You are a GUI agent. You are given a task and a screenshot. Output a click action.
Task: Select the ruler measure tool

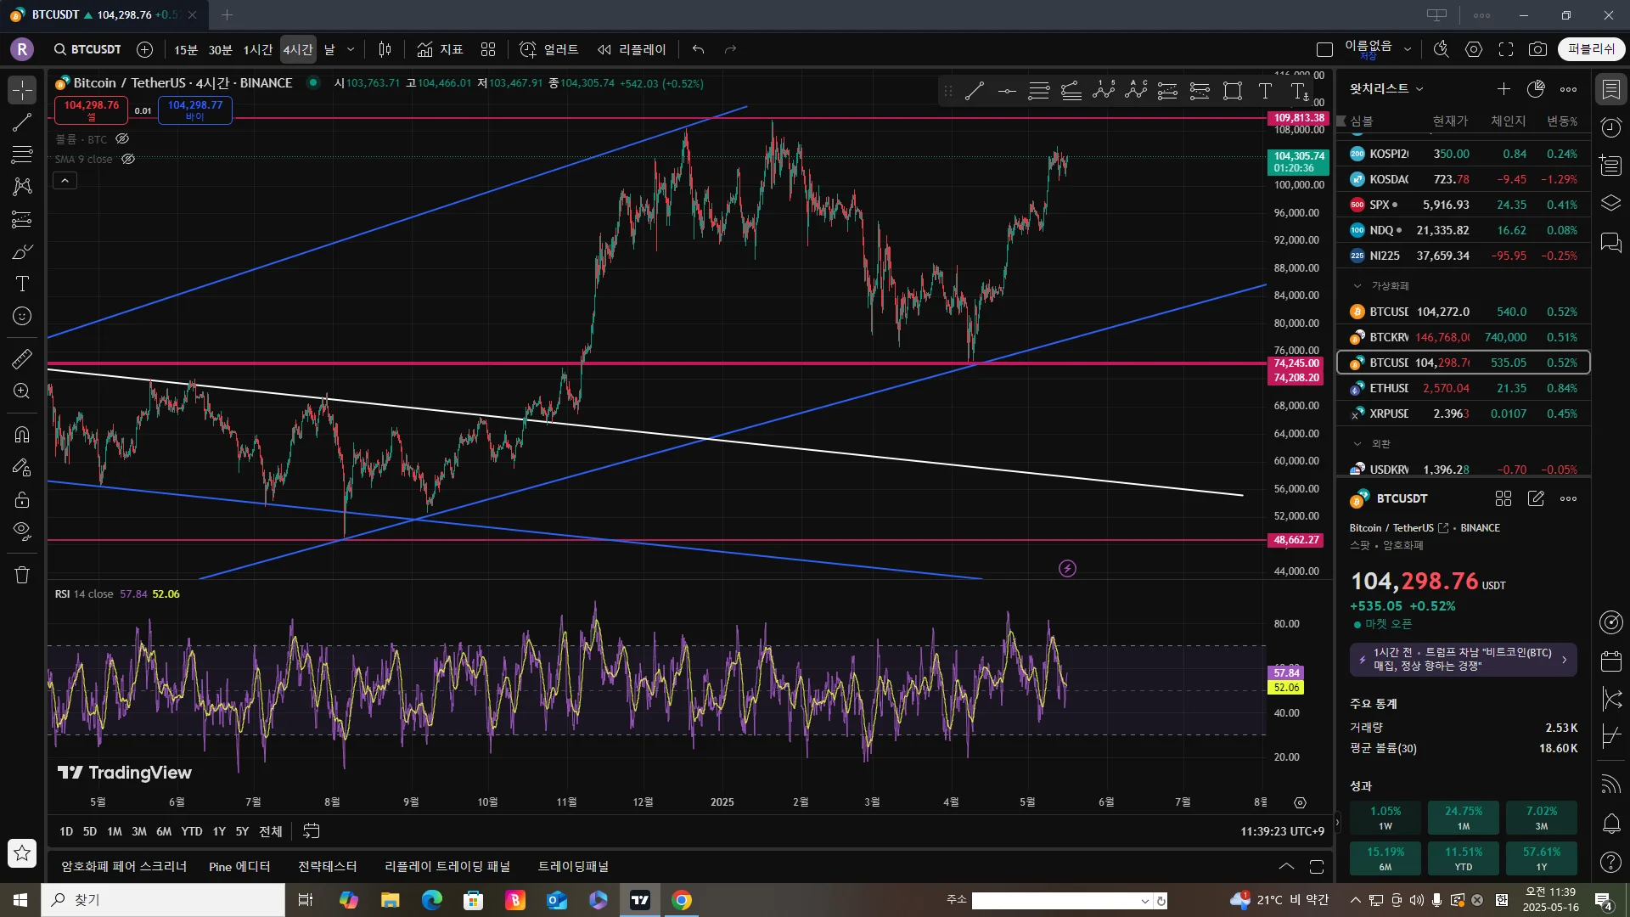tap(22, 359)
